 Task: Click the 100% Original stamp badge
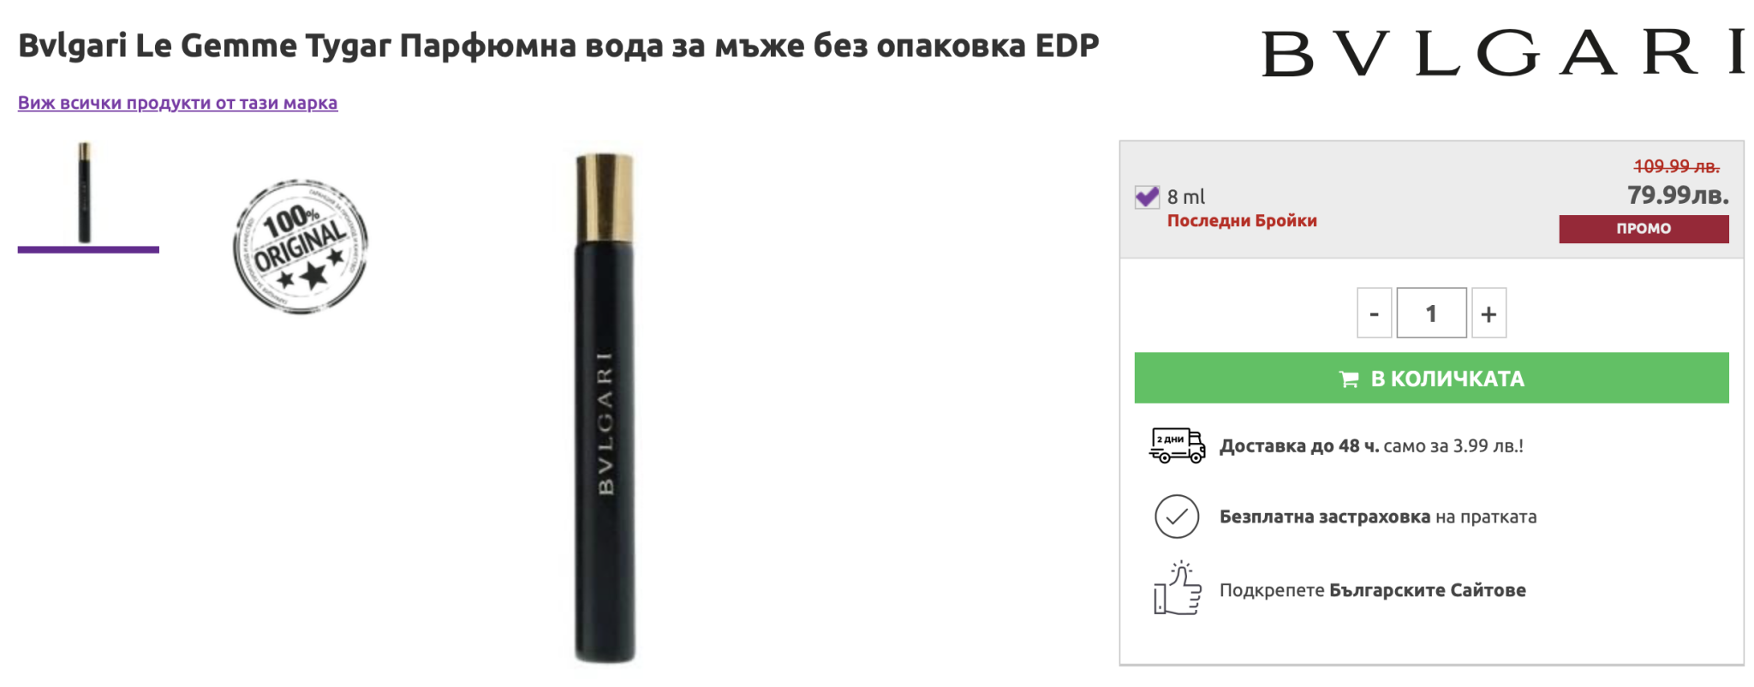[x=301, y=247]
